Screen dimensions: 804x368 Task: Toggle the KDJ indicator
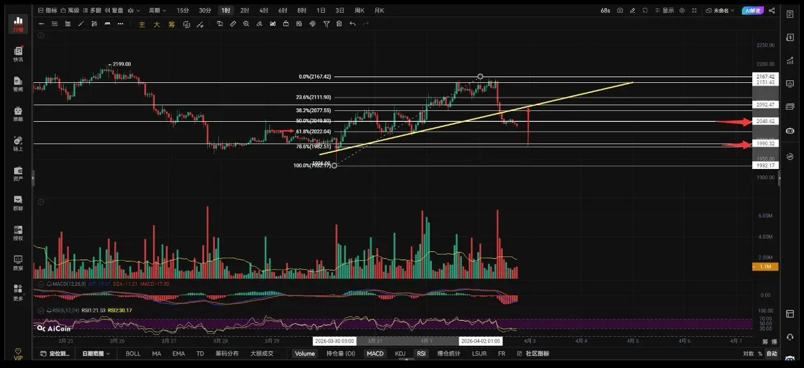[400, 353]
